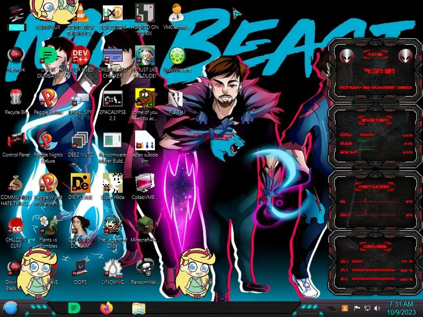The image size is (423, 317).
Task: Open the DIE PLEASE De icon
Action: 81,187
